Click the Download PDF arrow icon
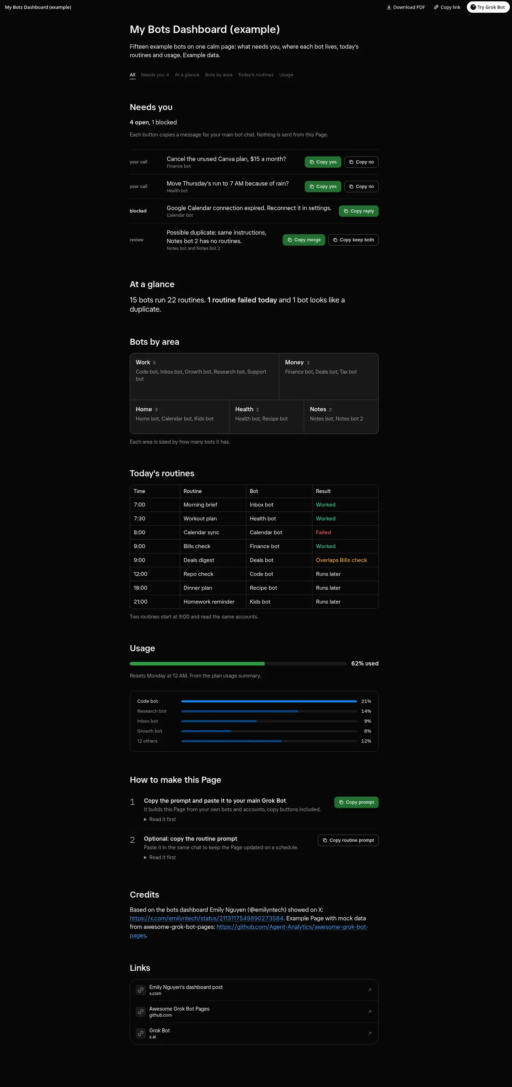 click(389, 7)
